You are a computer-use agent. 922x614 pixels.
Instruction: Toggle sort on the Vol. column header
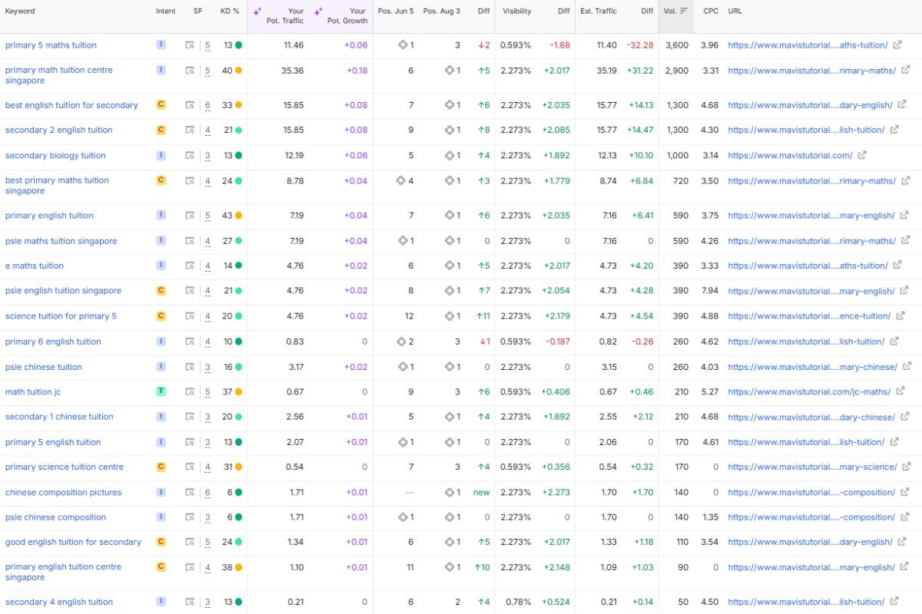coord(676,12)
